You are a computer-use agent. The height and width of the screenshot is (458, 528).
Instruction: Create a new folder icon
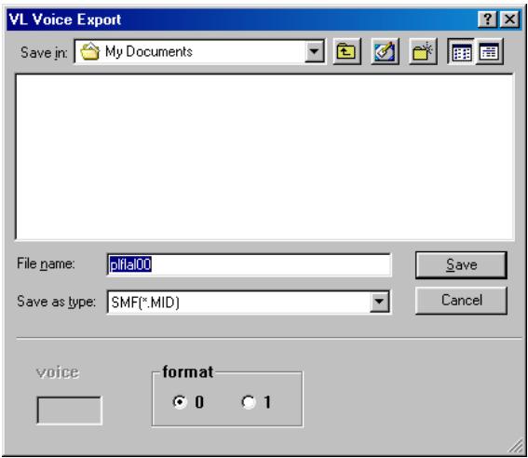[x=423, y=51]
